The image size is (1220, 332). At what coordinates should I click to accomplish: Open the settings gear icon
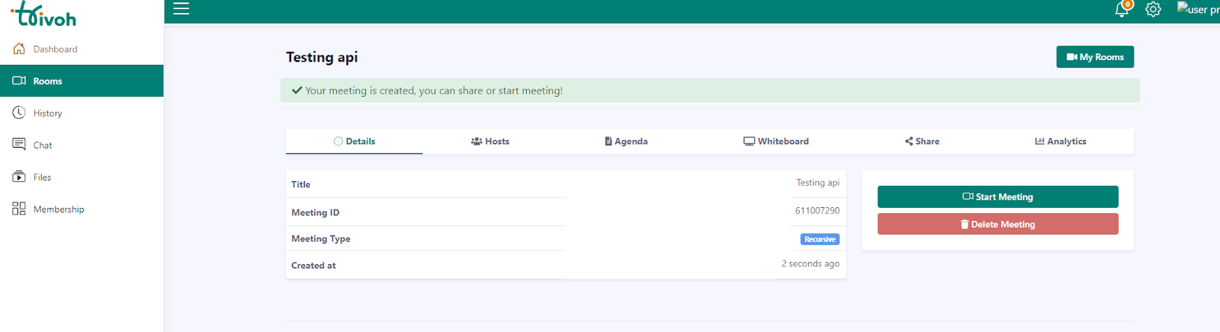pos(1153,9)
